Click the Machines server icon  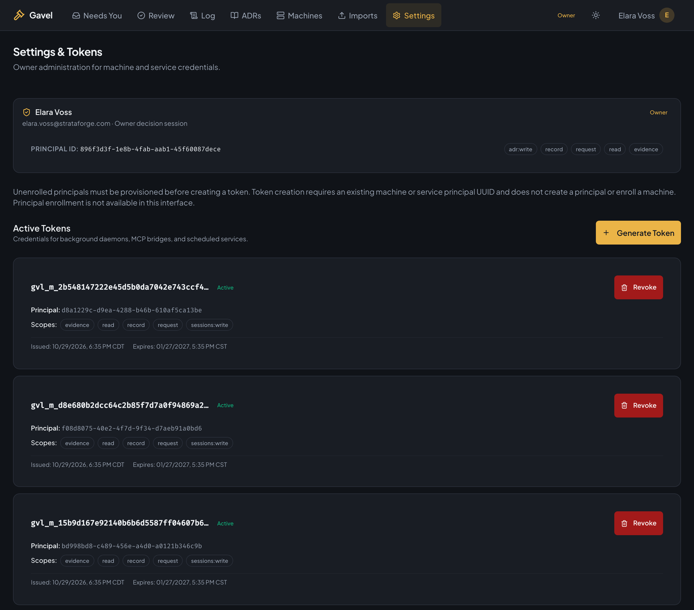click(280, 15)
